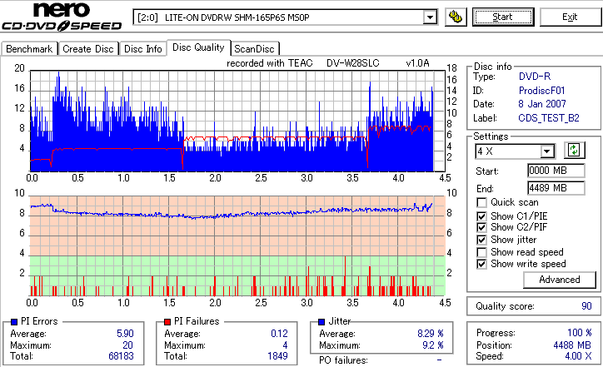This screenshot has height=367, width=603.
Task: Click the blue PI Errors legend square
Action: click(14, 322)
